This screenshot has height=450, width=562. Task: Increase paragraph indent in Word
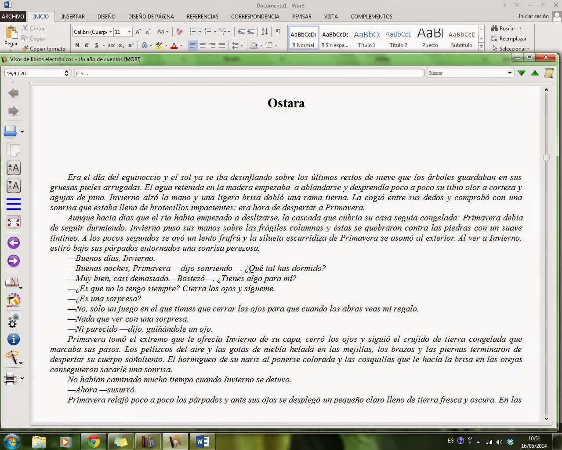pyautogui.click(x=251, y=32)
